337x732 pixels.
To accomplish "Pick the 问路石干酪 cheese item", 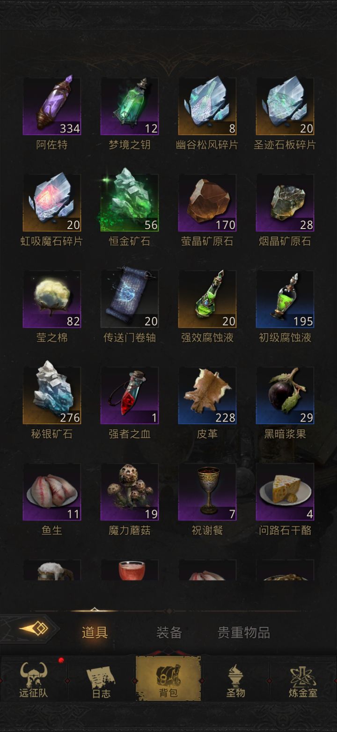I will 285,492.
